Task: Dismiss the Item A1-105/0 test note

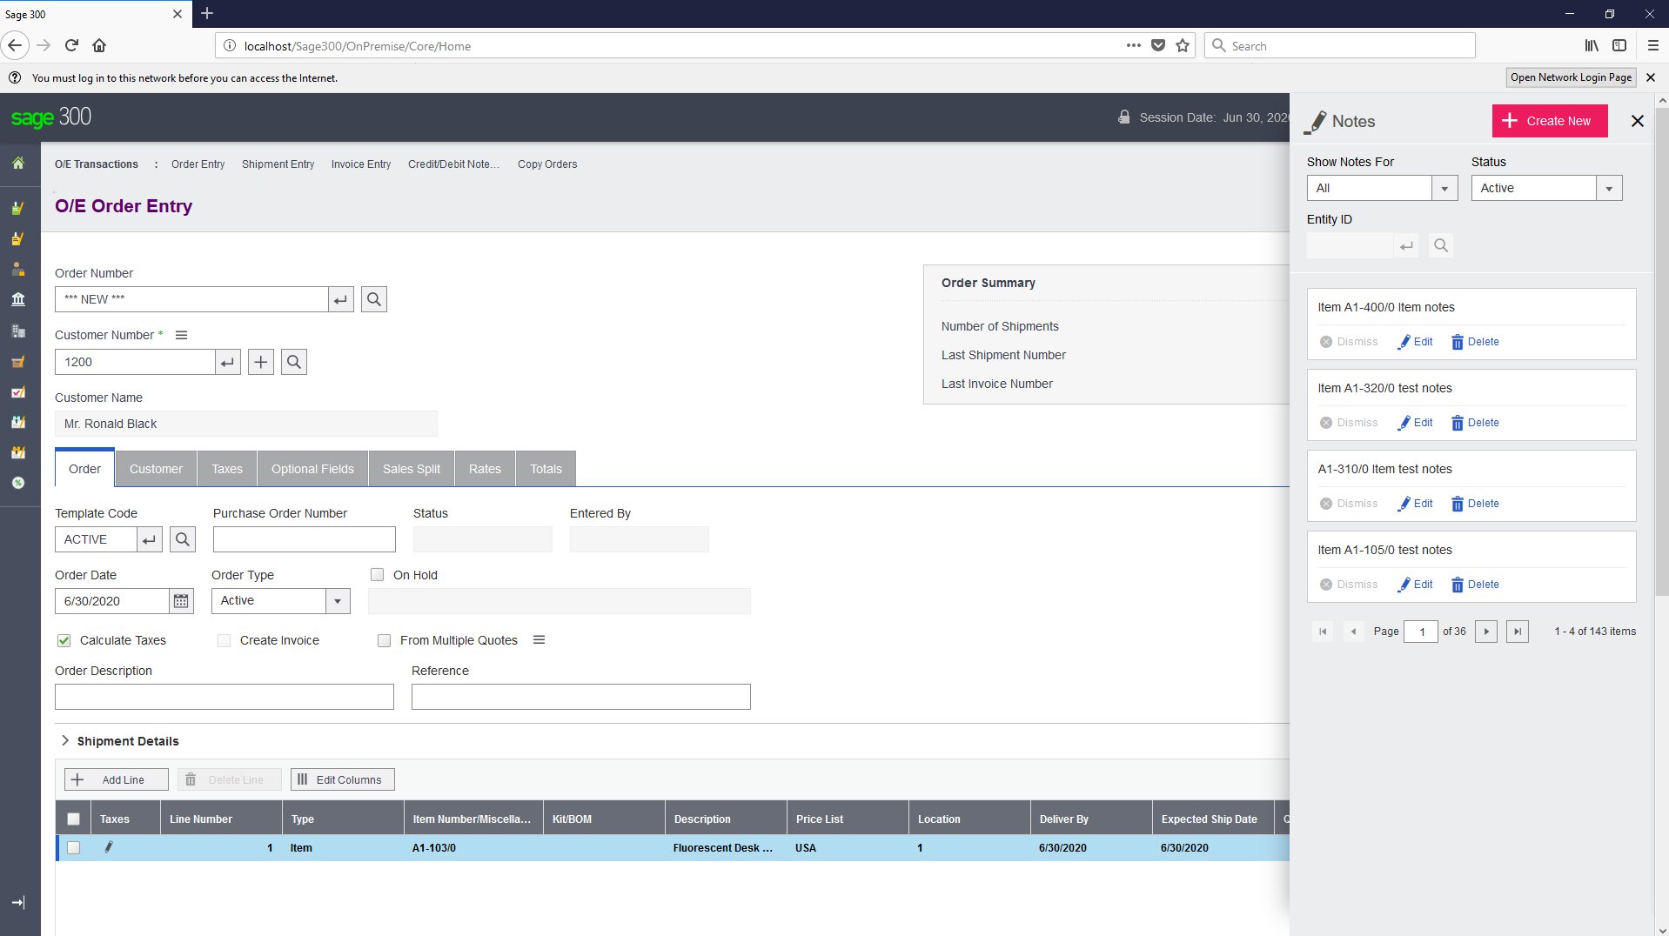Action: 1349,584
